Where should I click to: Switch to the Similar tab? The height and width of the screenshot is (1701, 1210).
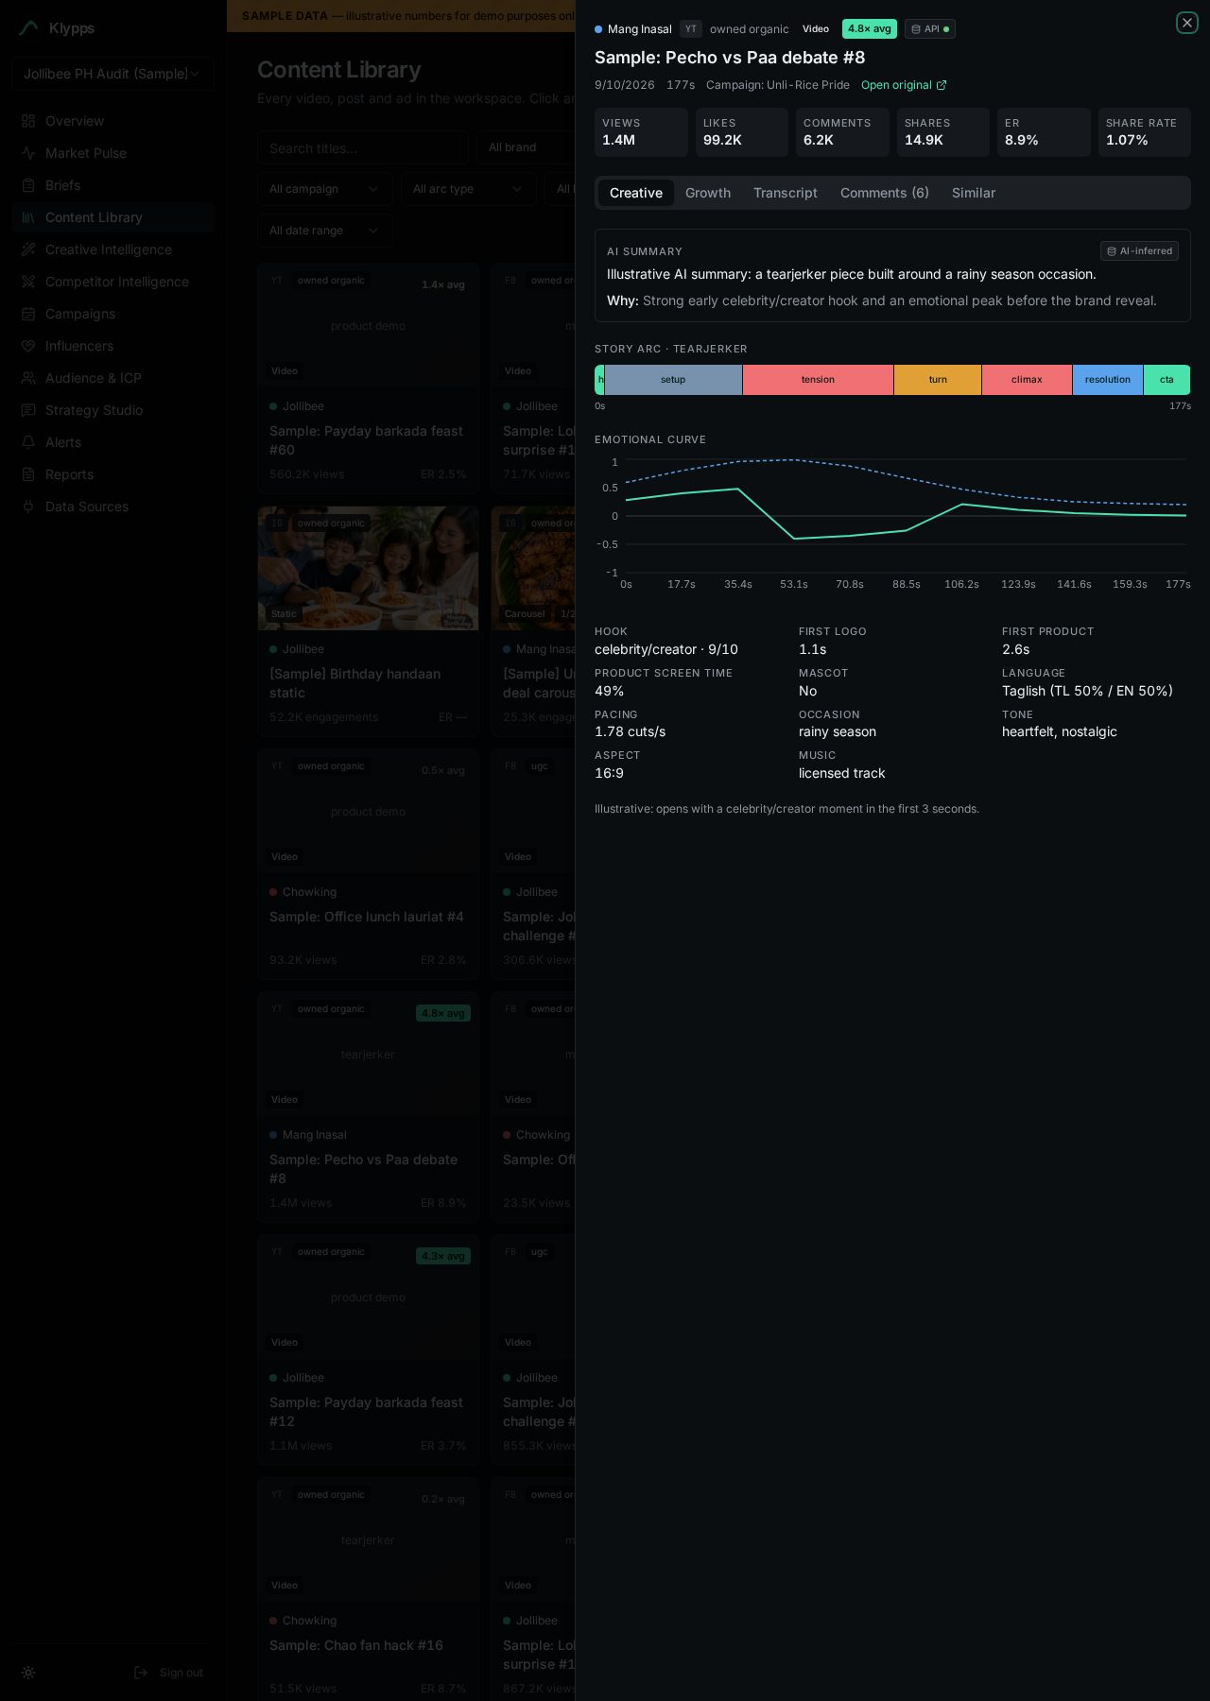[x=974, y=193]
